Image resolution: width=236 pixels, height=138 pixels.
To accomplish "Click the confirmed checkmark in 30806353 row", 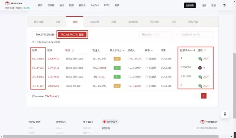I will [147, 86].
